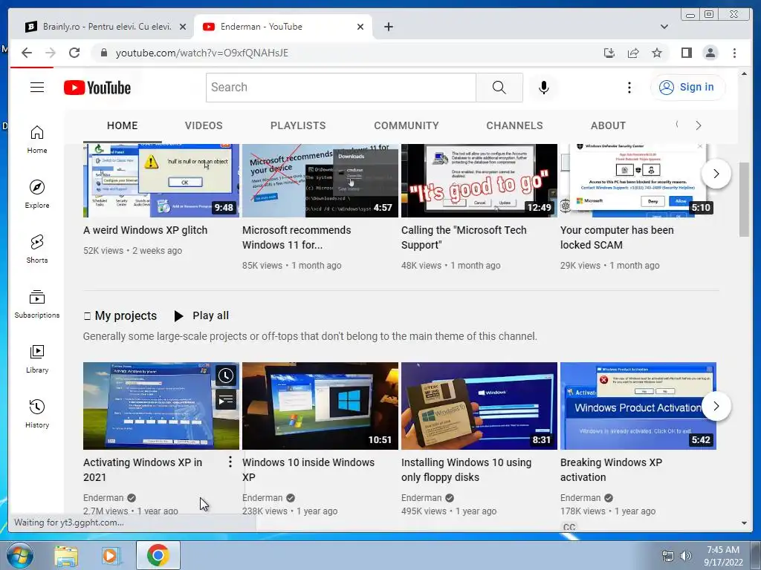The width and height of the screenshot is (761, 570).
Task: Add Activating Windows XP video to Watch later
Action: 226,376
